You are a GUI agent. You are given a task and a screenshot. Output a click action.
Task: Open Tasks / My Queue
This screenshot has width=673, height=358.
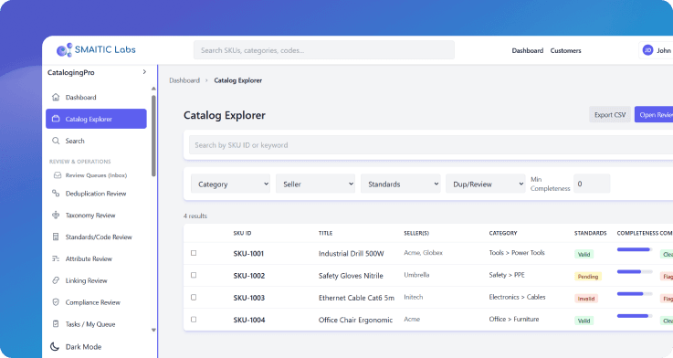tap(96, 324)
